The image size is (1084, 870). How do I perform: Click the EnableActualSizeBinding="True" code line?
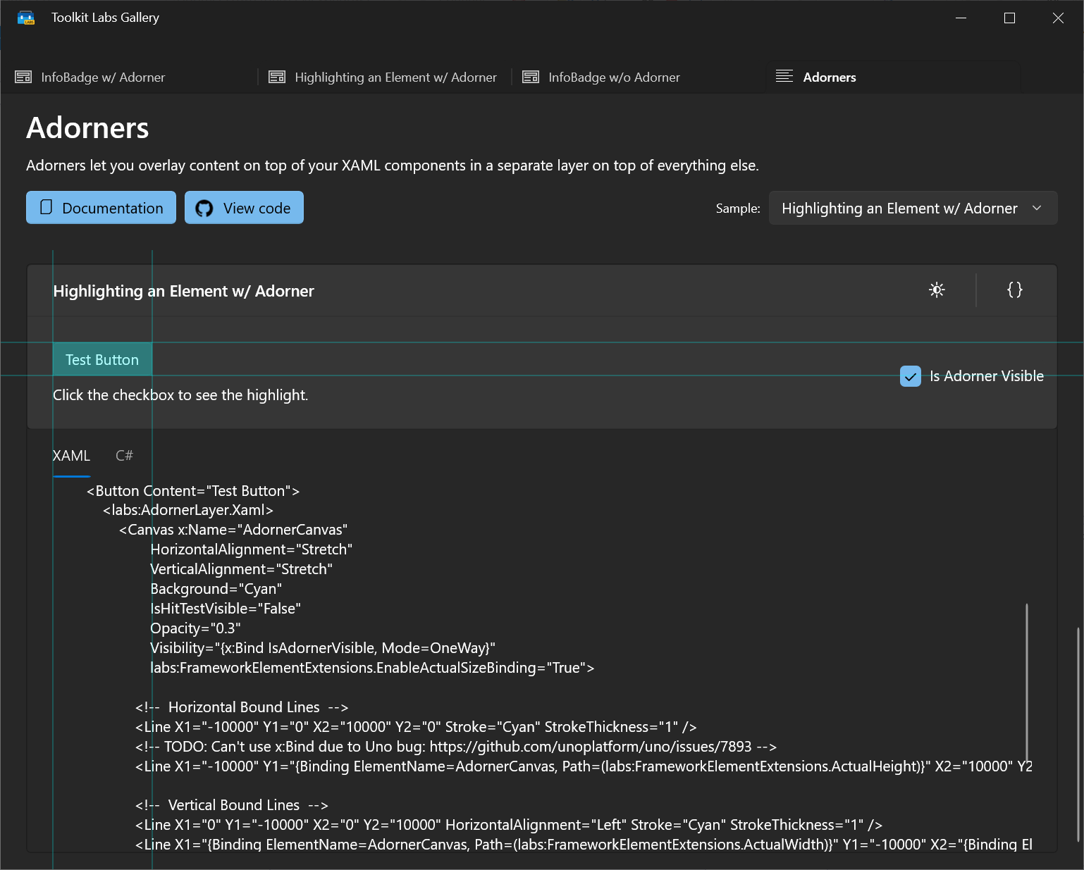pyautogui.click(x=372, y=668)
